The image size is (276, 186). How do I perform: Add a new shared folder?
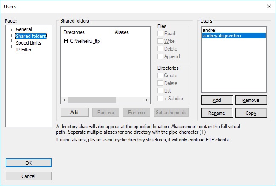(75, 113)
